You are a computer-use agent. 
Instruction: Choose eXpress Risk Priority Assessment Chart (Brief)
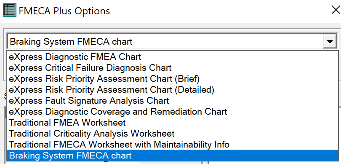point(173,78)
